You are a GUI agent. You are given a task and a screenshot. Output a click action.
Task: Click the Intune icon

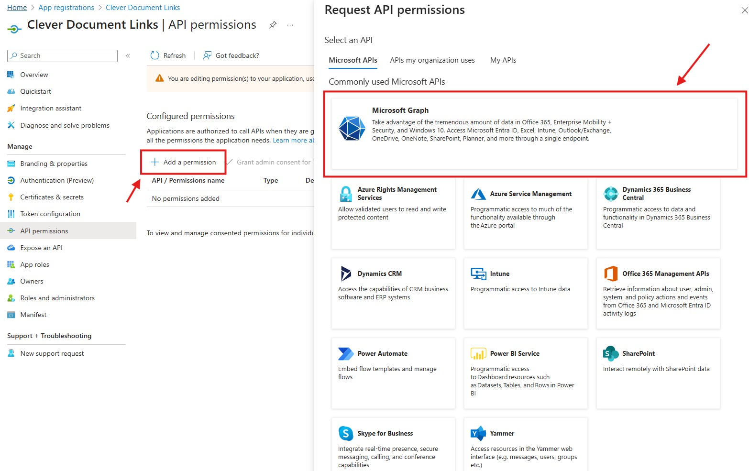coord(478,274)
